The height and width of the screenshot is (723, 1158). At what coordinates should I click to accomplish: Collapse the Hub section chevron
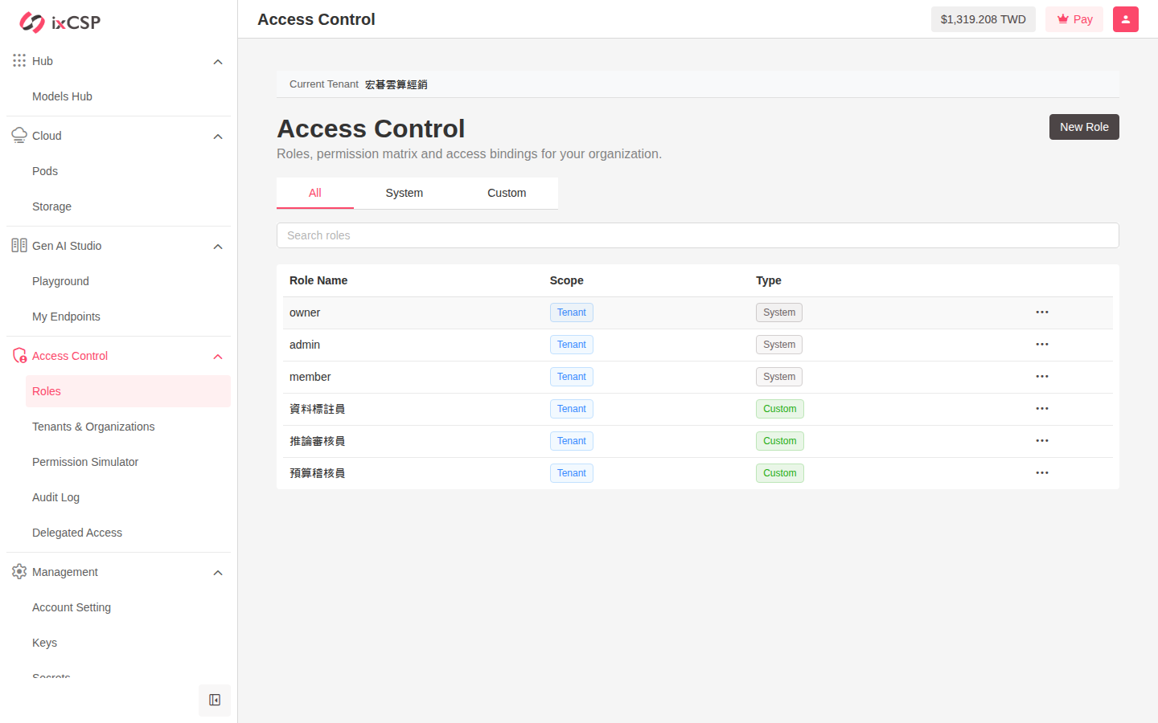pyautogui.click(x=218, y=62)
